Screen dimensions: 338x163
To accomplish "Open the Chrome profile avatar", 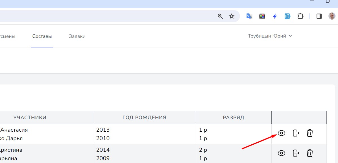I will pos(332,16).
